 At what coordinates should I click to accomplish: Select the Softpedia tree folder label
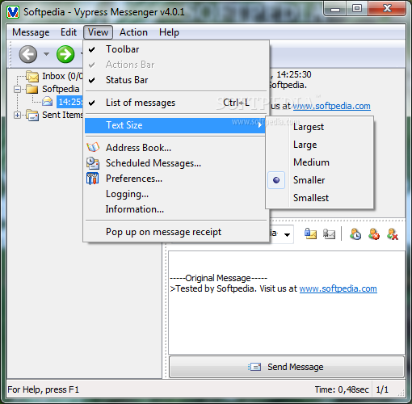(61, 89)
